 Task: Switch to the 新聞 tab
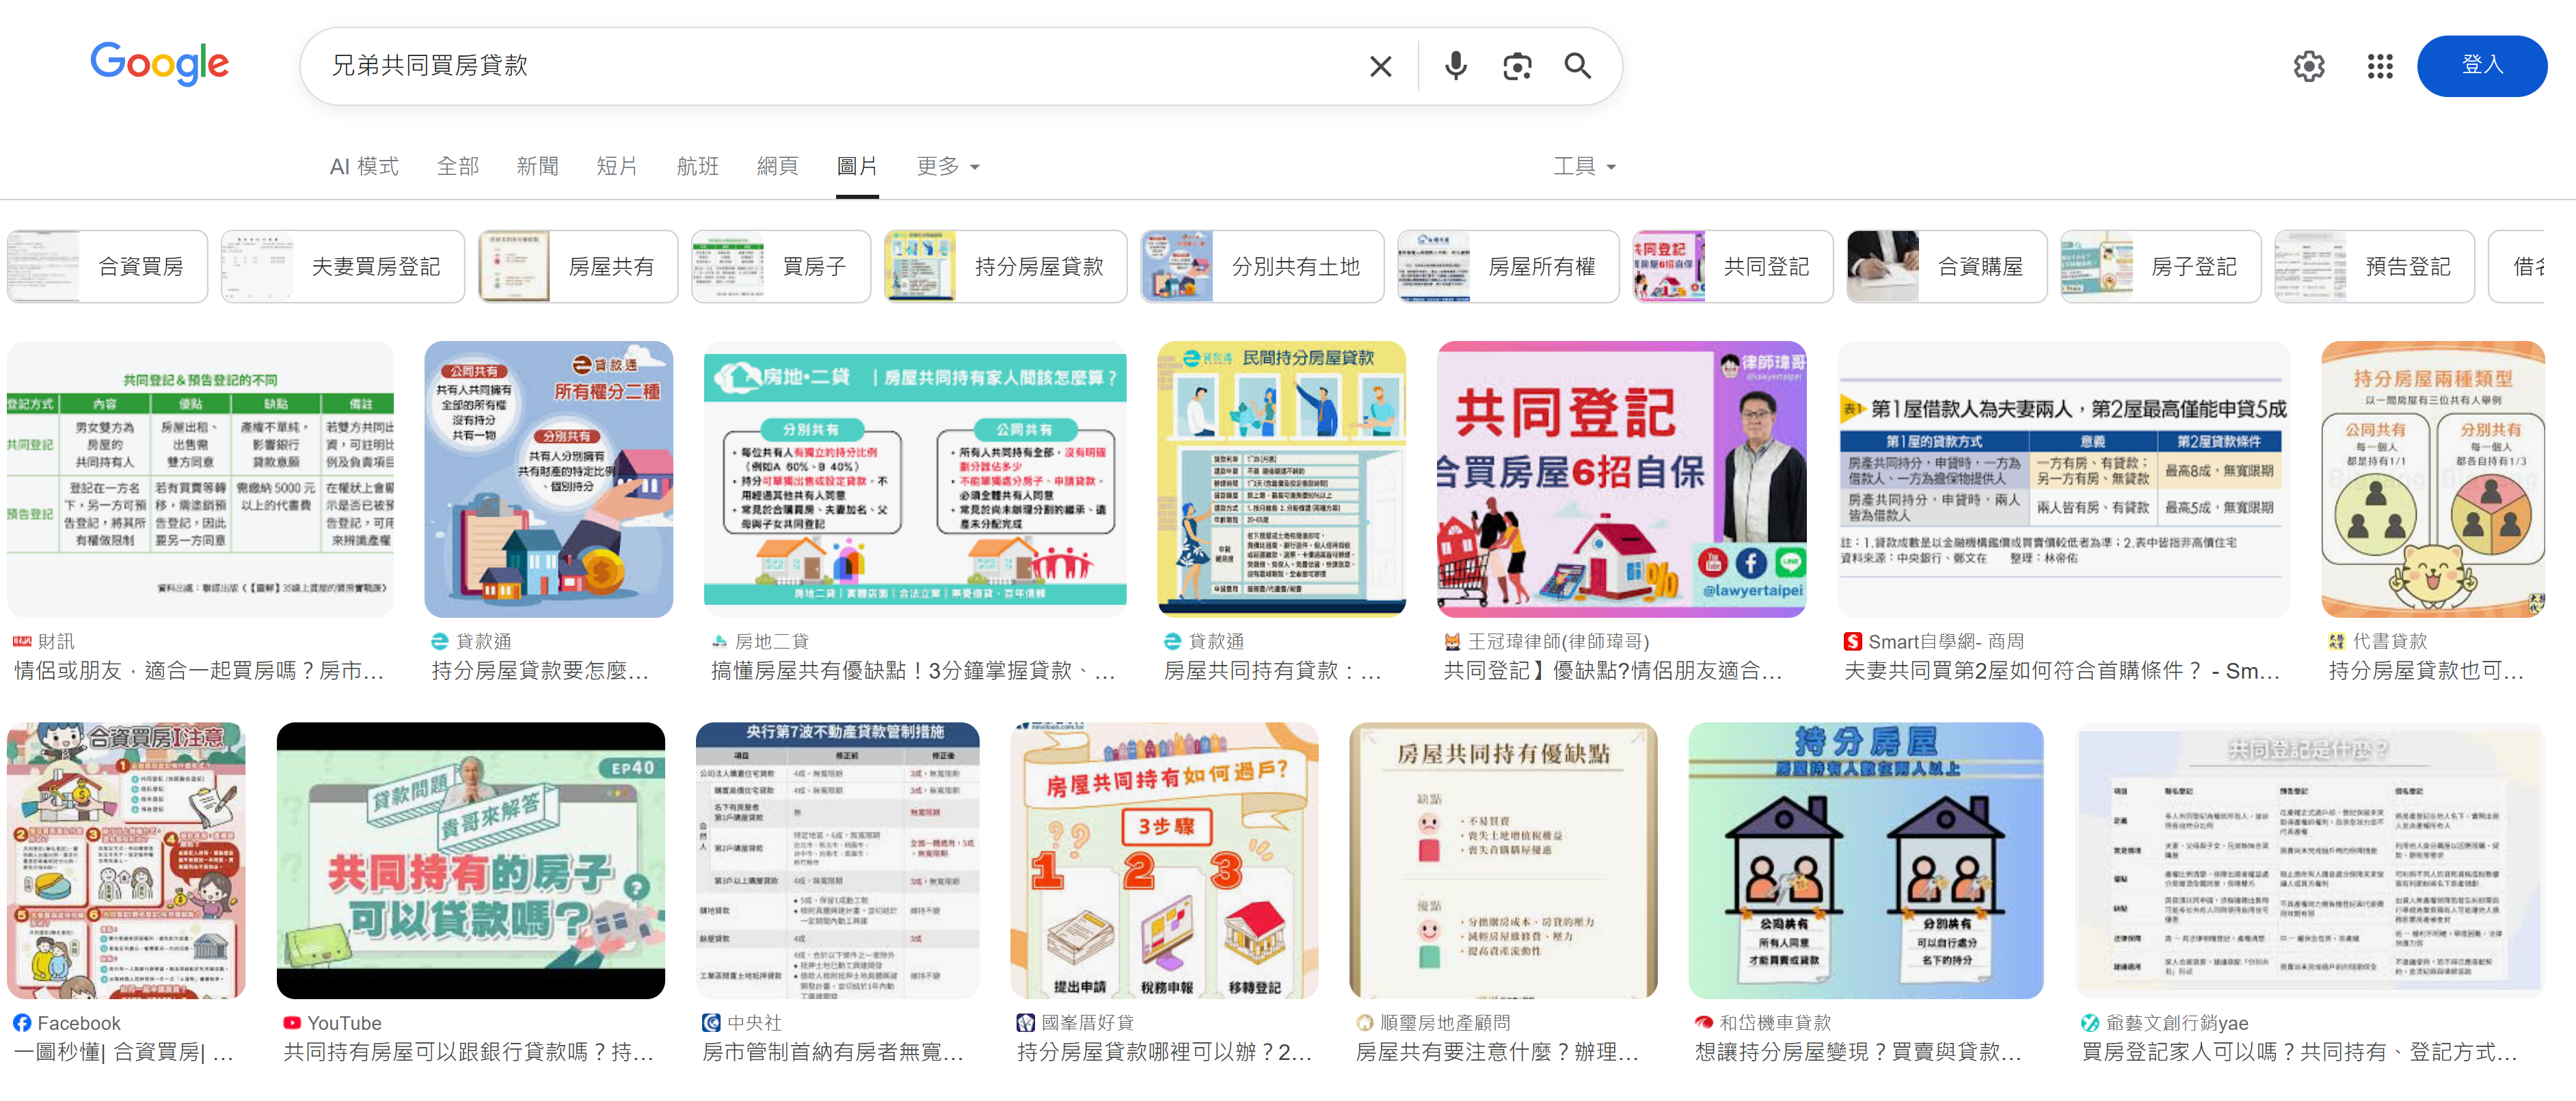pos(537,166)
